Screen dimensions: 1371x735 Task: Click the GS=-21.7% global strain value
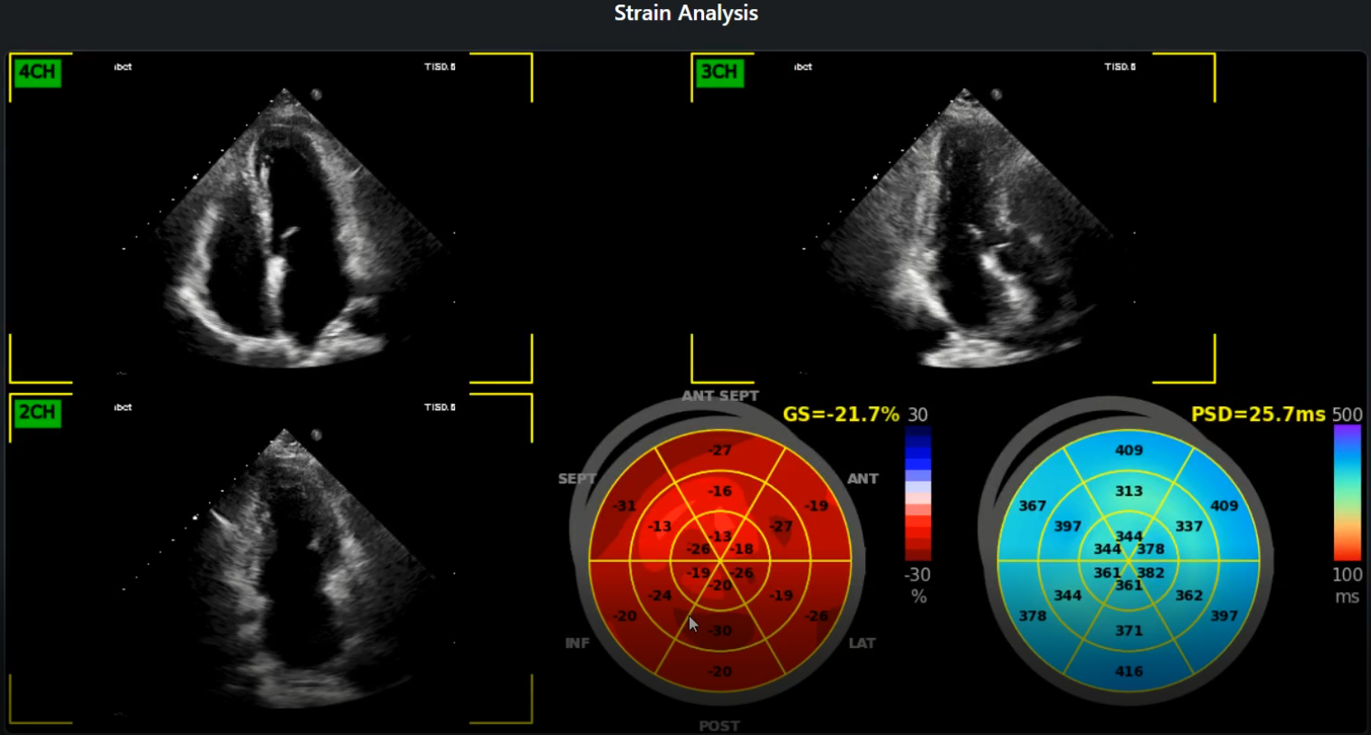(841, 415)
